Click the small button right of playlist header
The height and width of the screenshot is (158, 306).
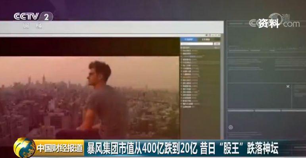[217, 48]
